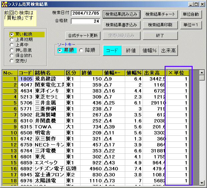207x188 pixels.
Task: Select the 富士通フロン name cell
Action: coord(49,175)
